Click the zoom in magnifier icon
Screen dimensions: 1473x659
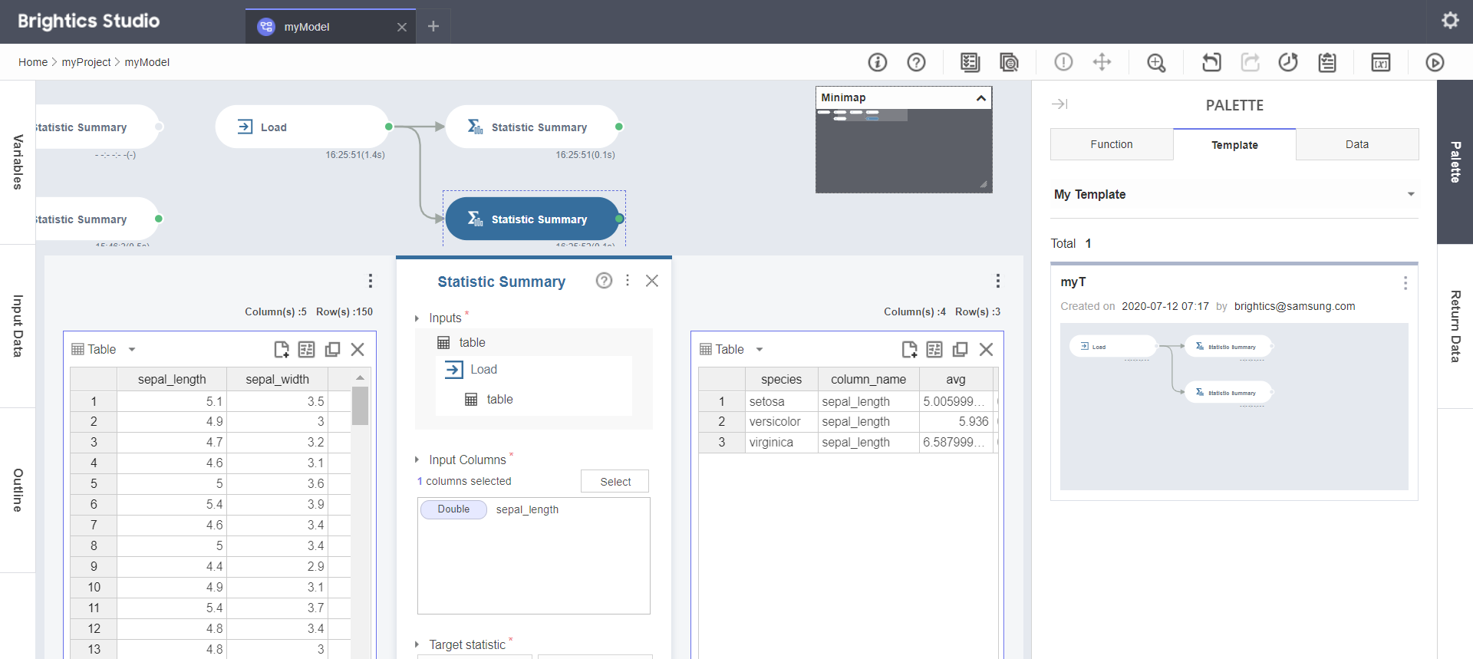pos(1156,62)
